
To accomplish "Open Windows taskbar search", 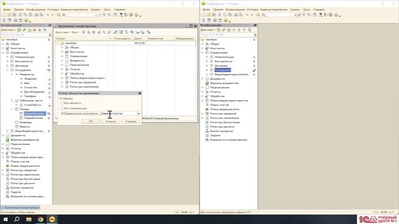I will (17, 219).
